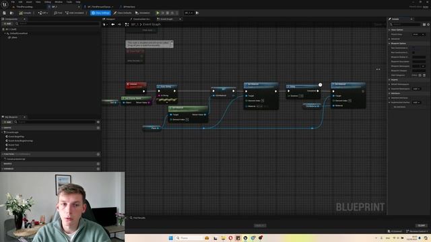Click the Get Material node header
This screenshot has height=242, width=431.
[188, 108]
